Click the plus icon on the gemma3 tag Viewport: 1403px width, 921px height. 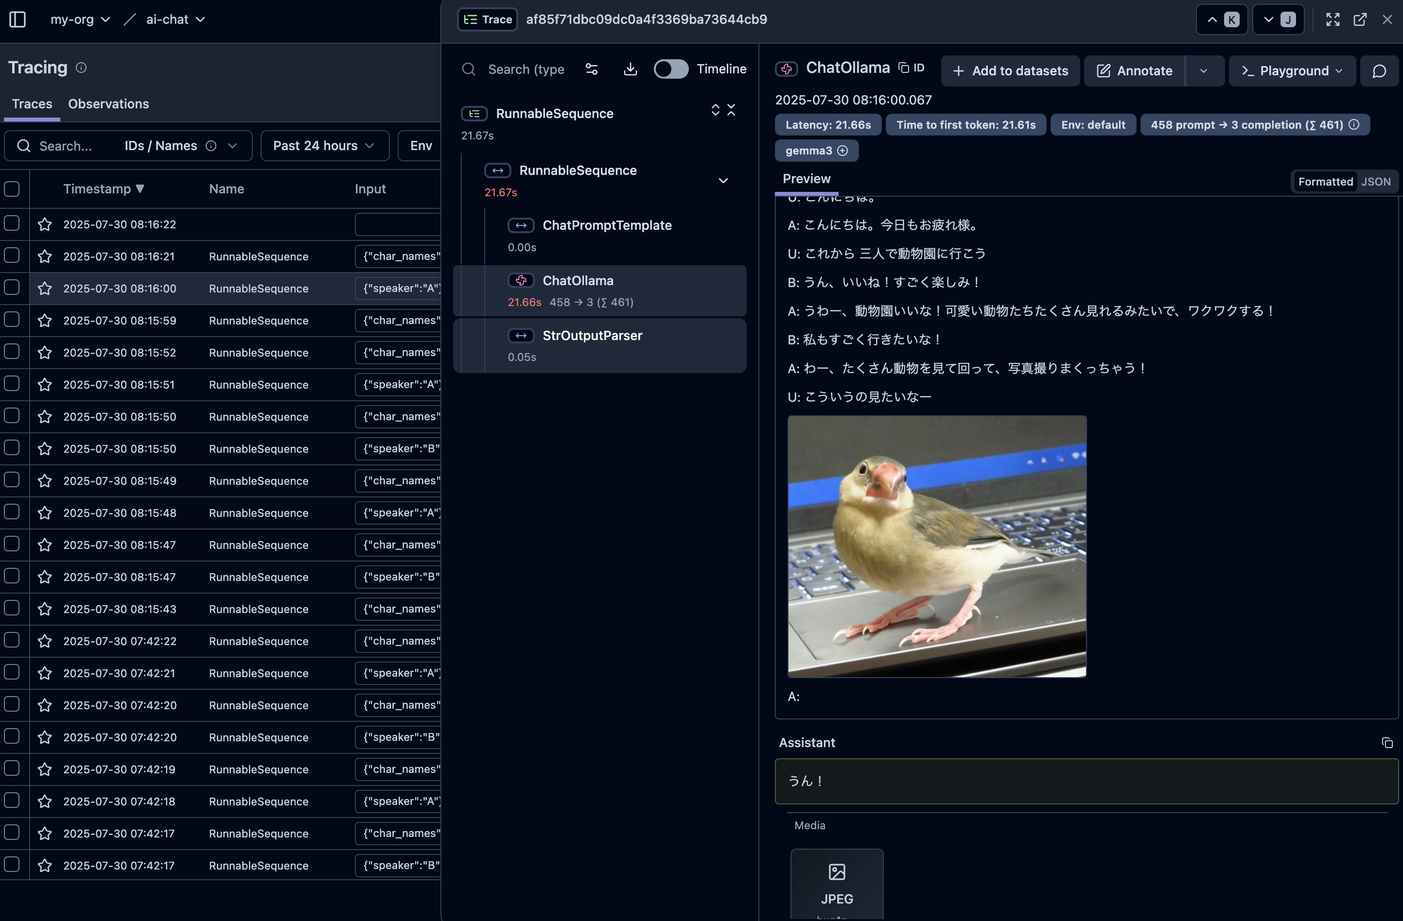tap(842, 151)
